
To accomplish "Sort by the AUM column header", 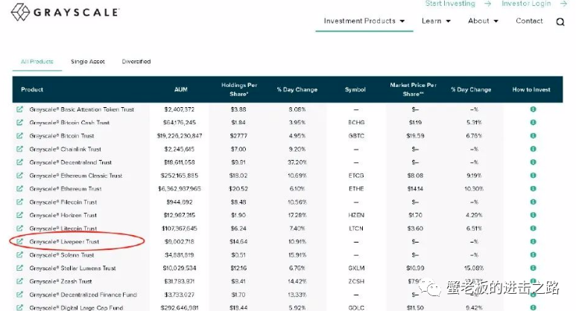I will coord(180,89).
